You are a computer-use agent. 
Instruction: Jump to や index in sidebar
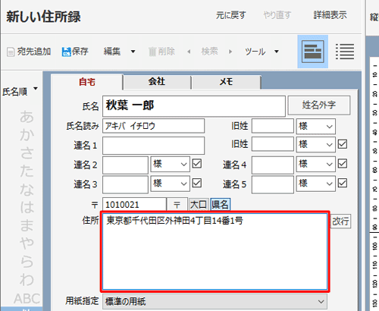[27, 243]
